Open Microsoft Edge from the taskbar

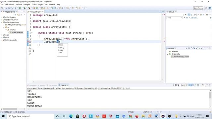point(71,116)
